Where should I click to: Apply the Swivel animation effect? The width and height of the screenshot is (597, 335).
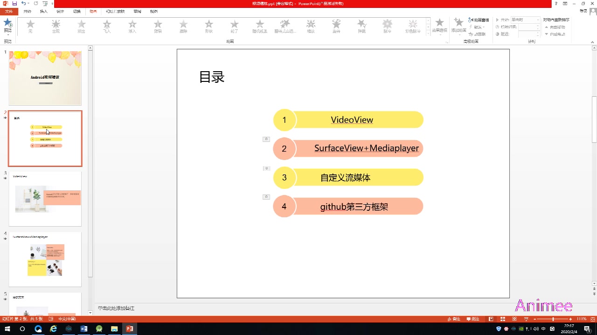pyautogui.click(x=336, y=26)
